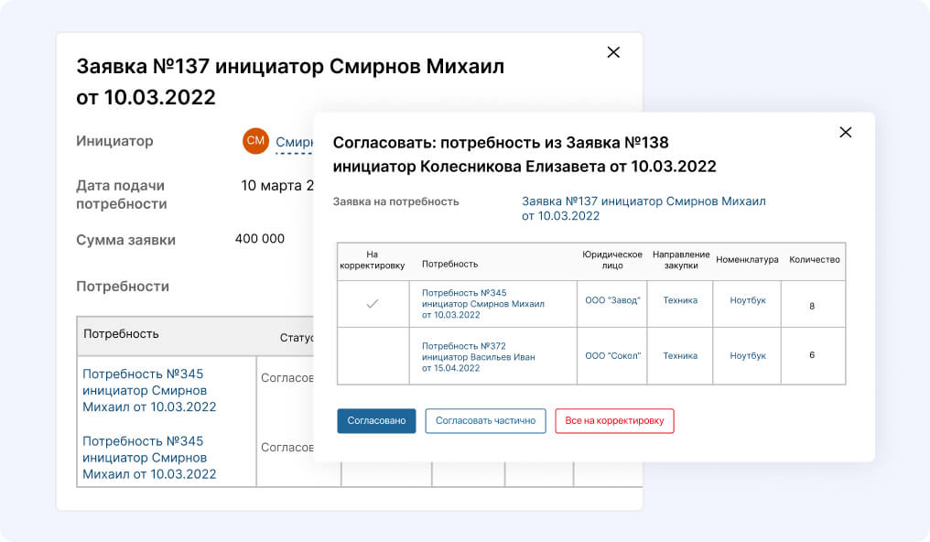Image resolution: width=930 pixels, height=542 pixels.
Task: Click the Согласовать частично button
Action: [x=485, y=421]
